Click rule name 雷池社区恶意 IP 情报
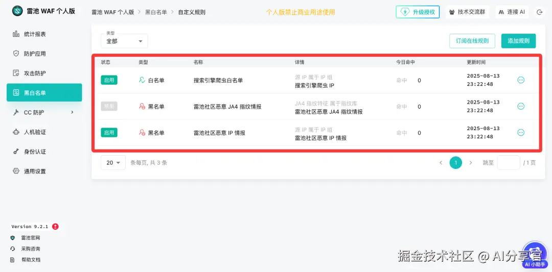This screenshot has height=272, width=552. [219, 133]
